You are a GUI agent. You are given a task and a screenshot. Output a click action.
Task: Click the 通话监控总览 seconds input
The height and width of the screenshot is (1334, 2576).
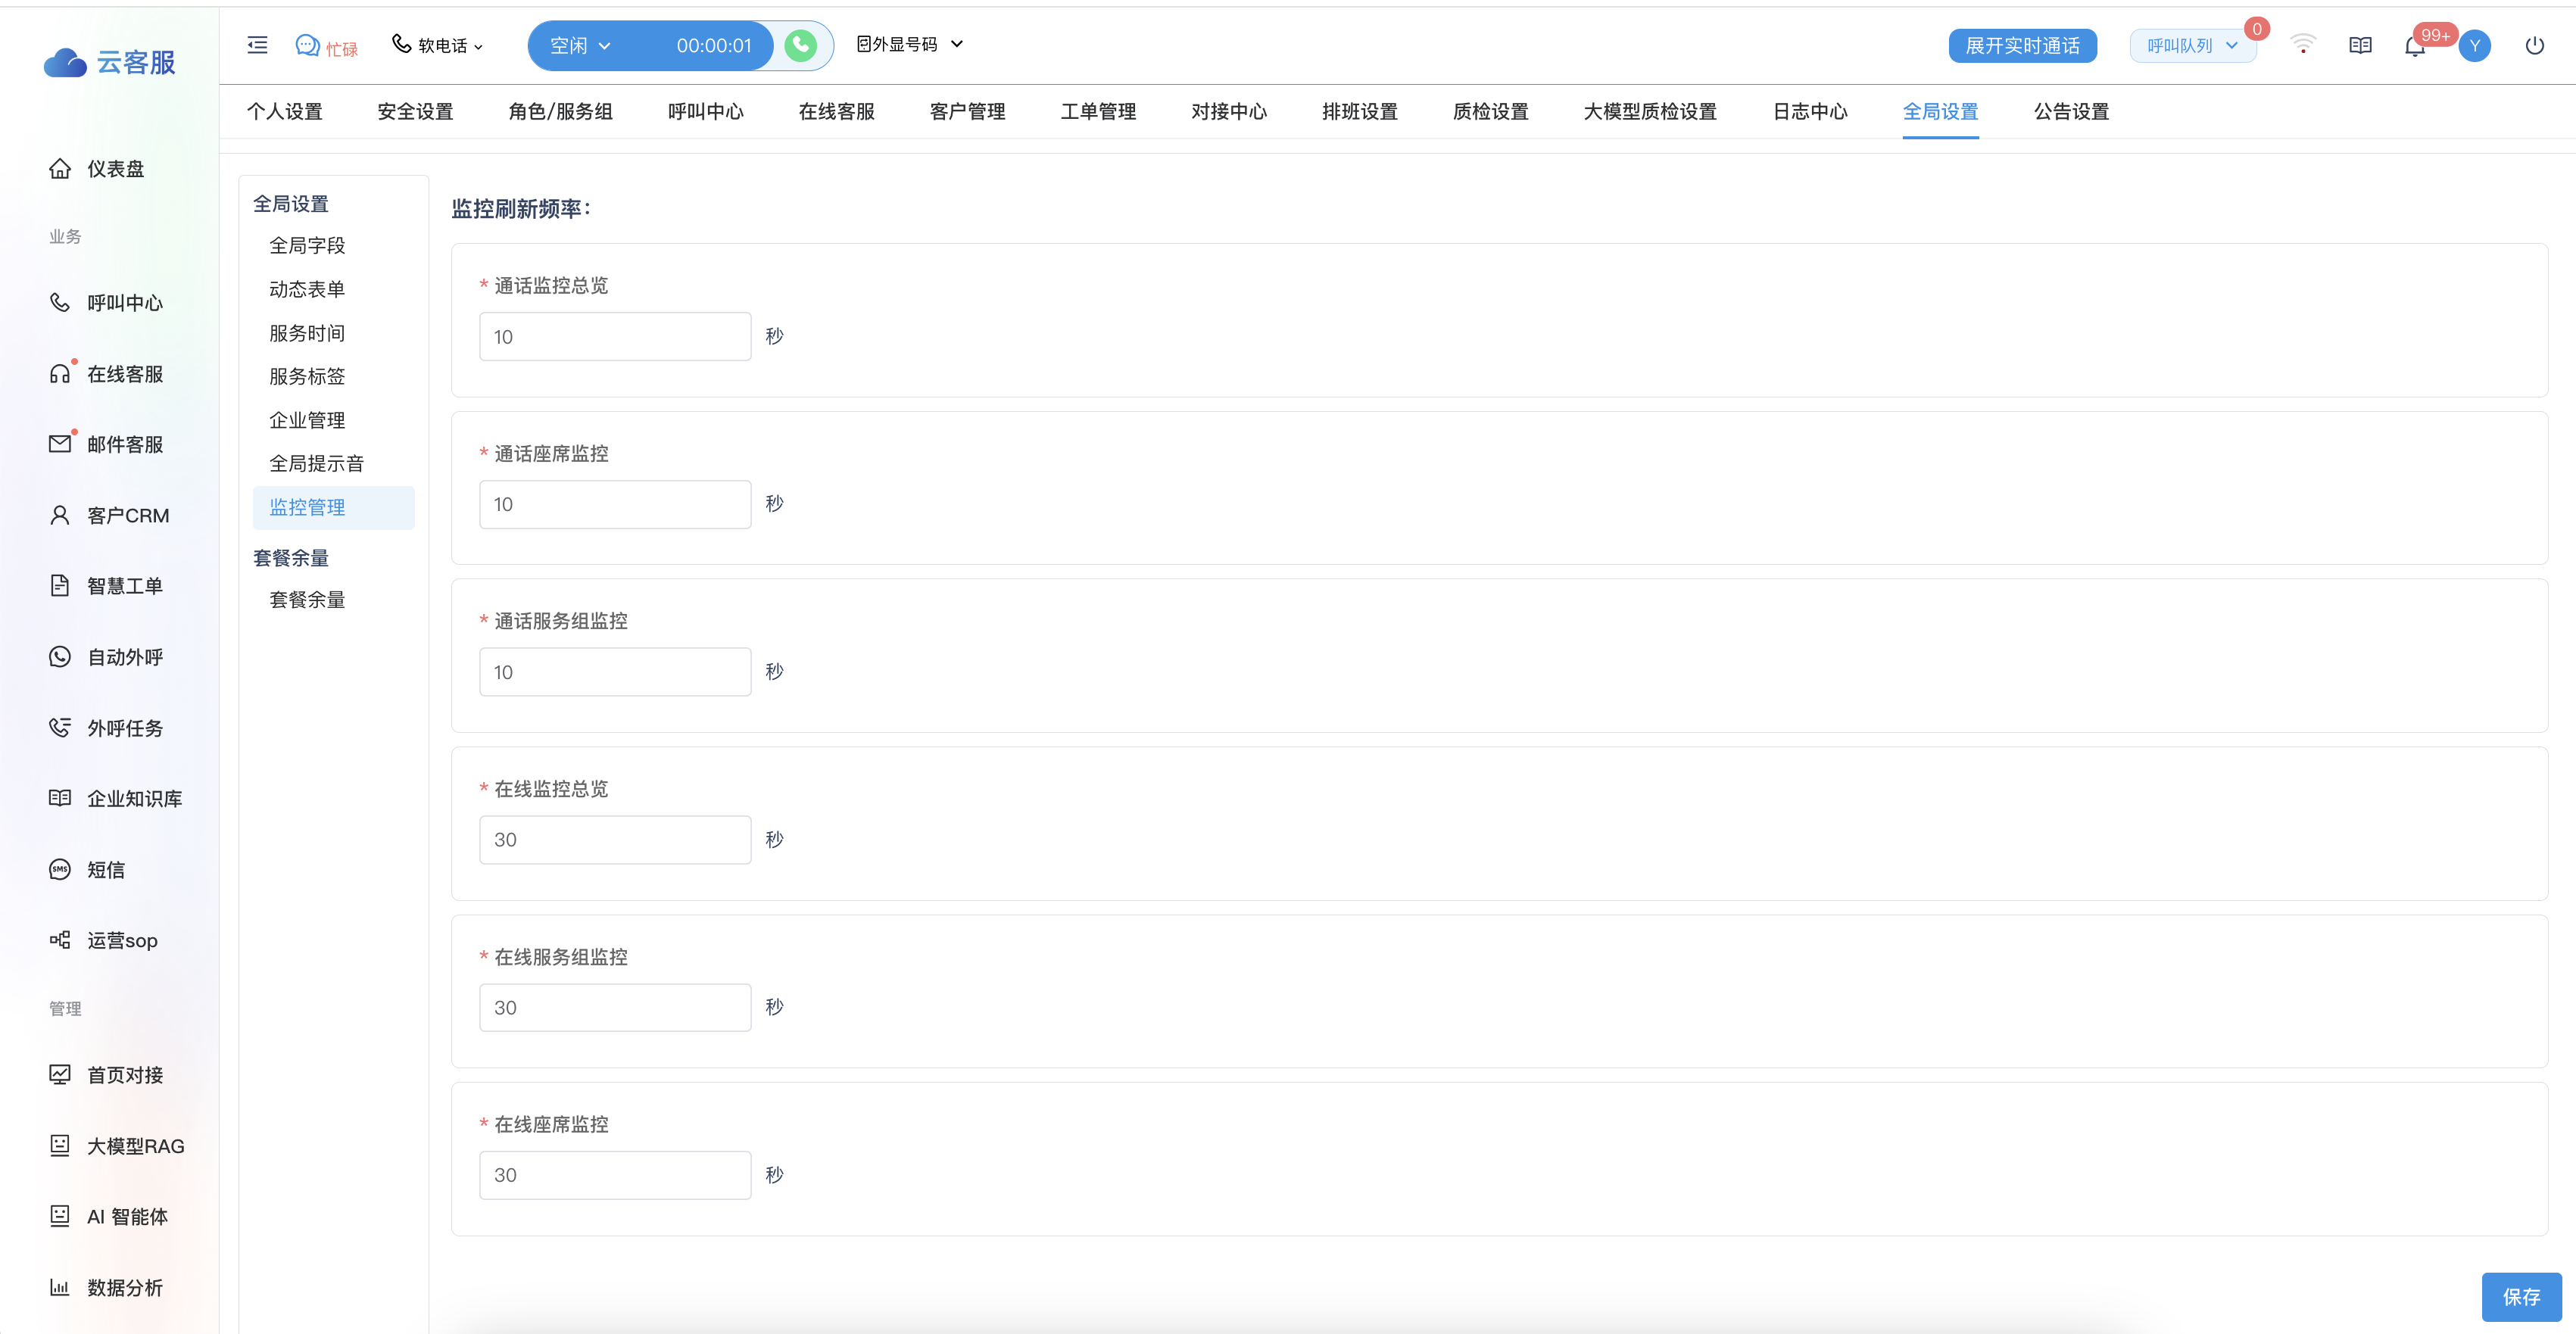615,337
